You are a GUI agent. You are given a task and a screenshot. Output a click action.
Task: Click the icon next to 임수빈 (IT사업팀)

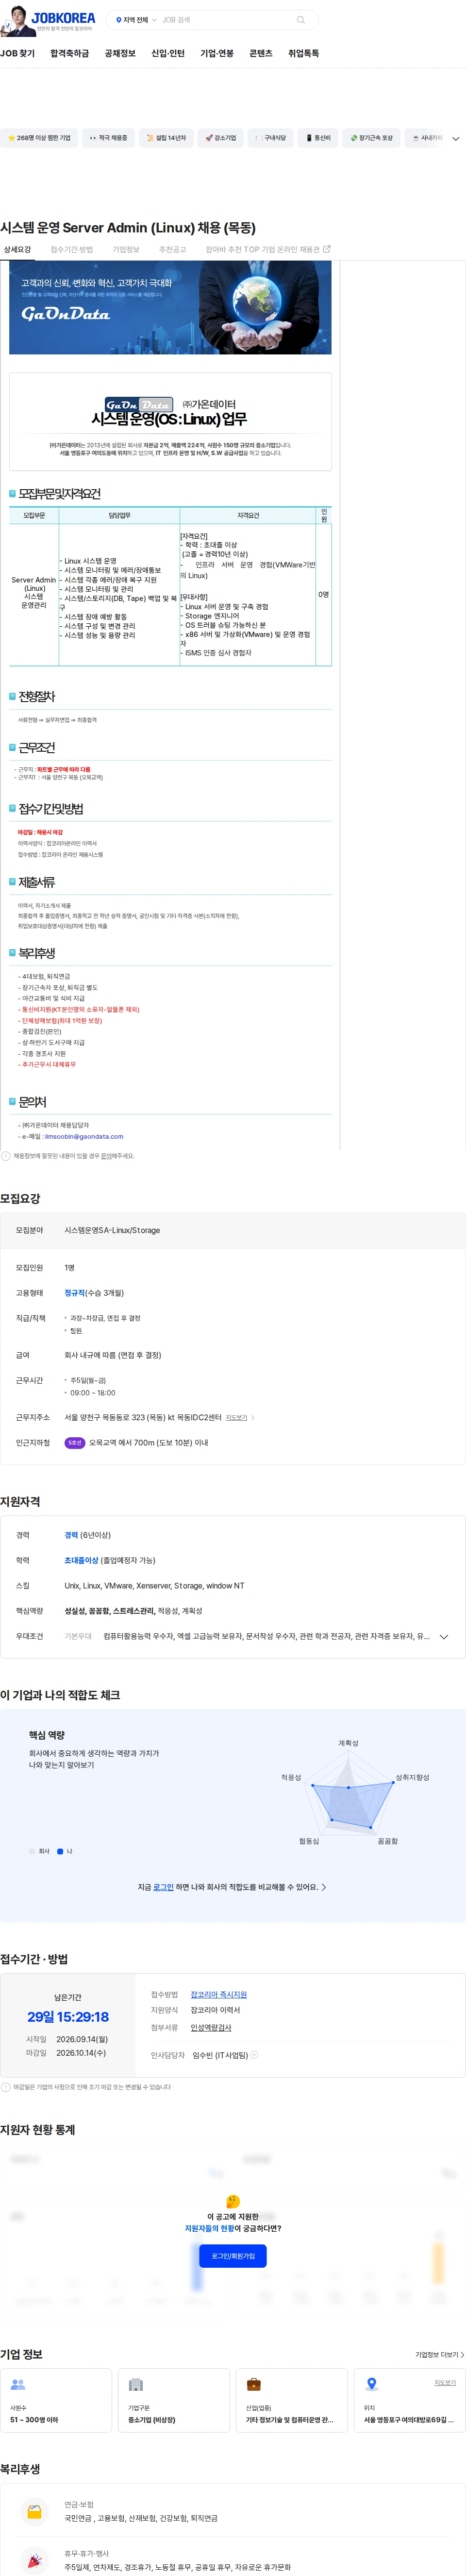254,2055
